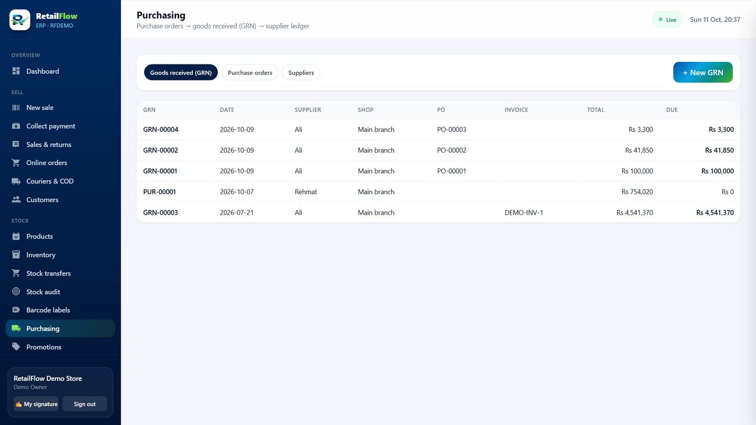Click invoice DEMO-INV-1
The width and height of the screenshot is (756, 425).
pyautogui.click(x=524, y=212)
